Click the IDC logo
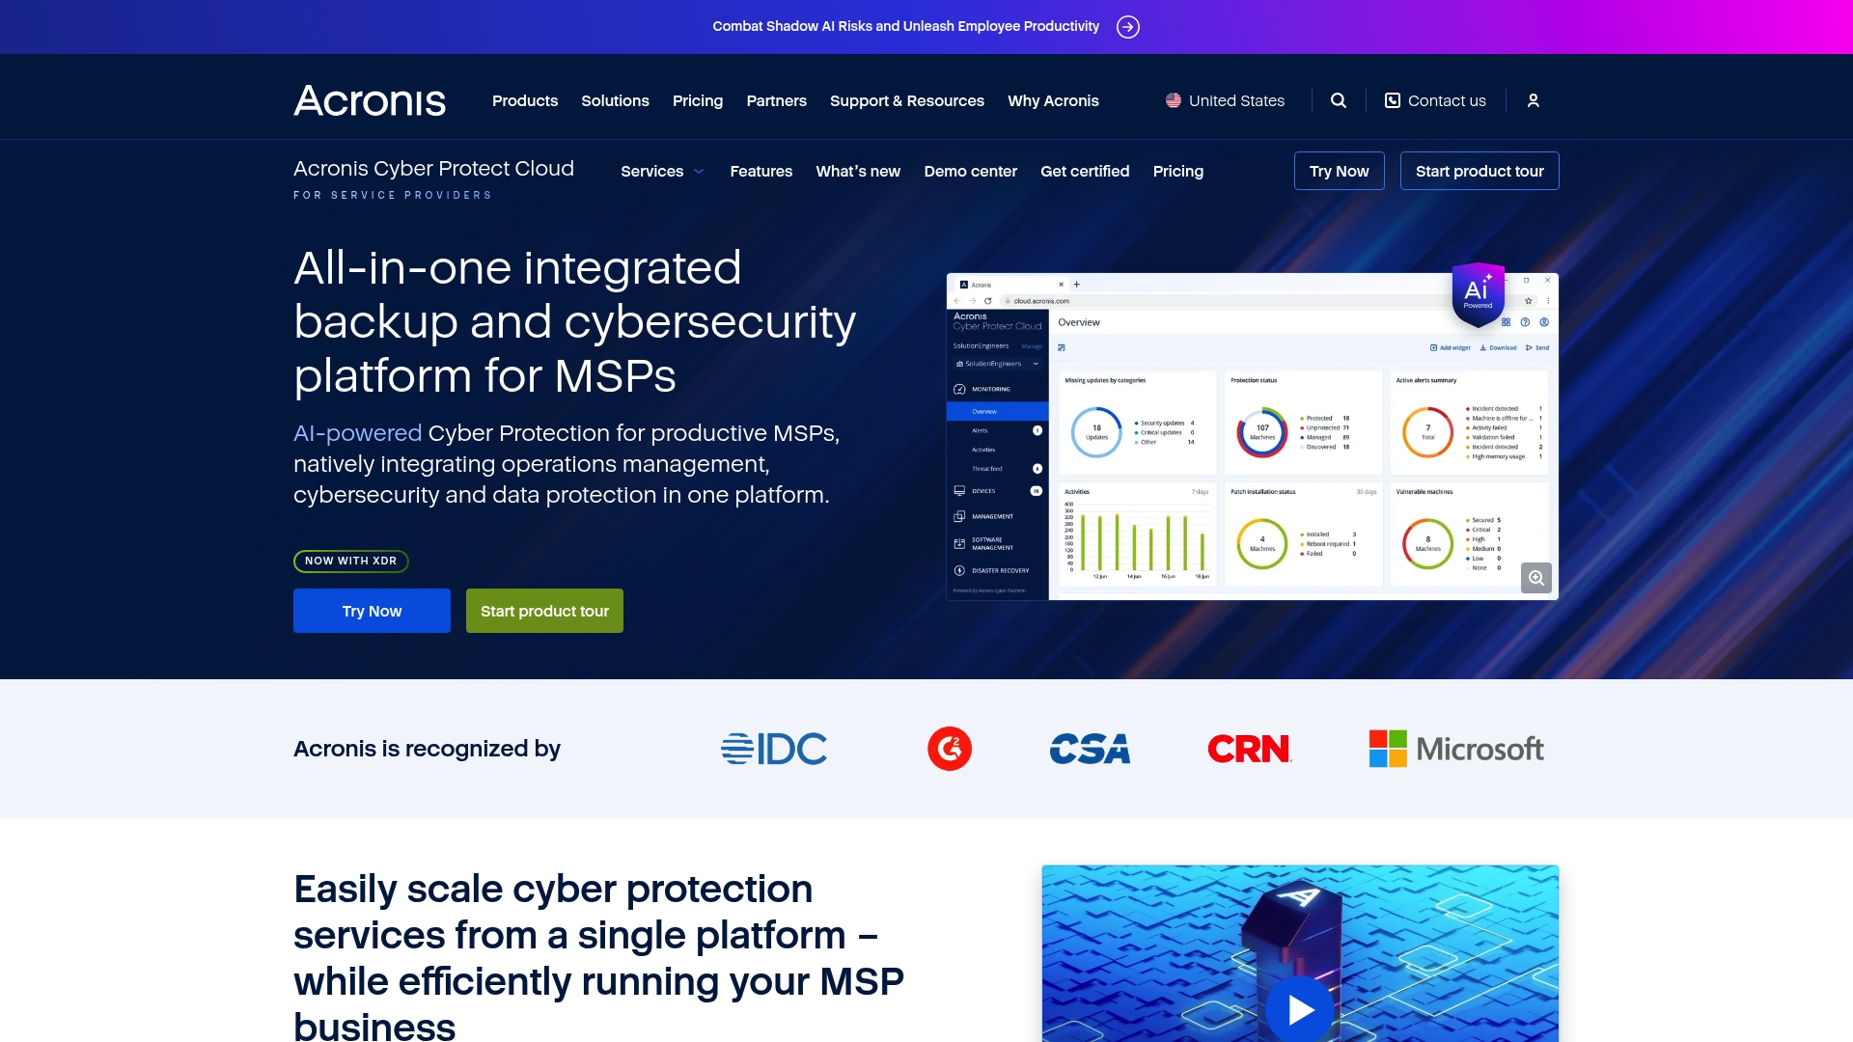This screenshot has width=1853, height=1042. (x=773, y=748)
